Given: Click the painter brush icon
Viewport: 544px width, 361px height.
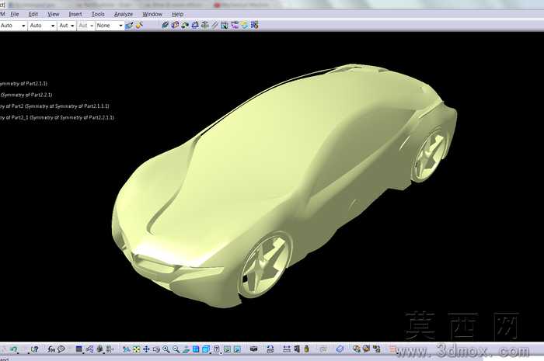Looking at the screenshot, I should coord(130,26).
